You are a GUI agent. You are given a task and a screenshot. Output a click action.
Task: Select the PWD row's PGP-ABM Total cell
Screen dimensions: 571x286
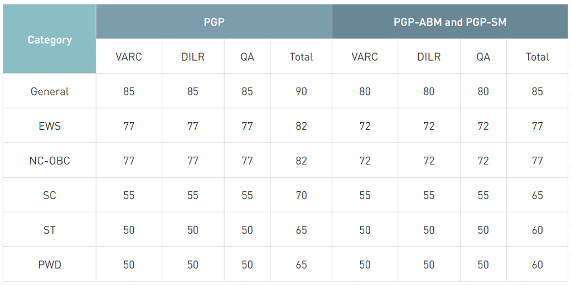(x=537, y=264)
